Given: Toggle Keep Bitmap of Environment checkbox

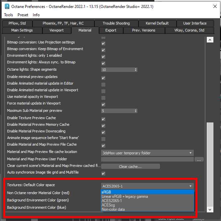Looking at the screenshot, I should click(103, 50).
